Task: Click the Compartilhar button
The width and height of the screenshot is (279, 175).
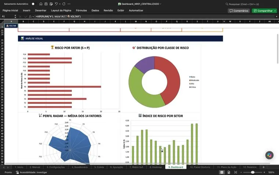Action: click(x=264, y=11)
